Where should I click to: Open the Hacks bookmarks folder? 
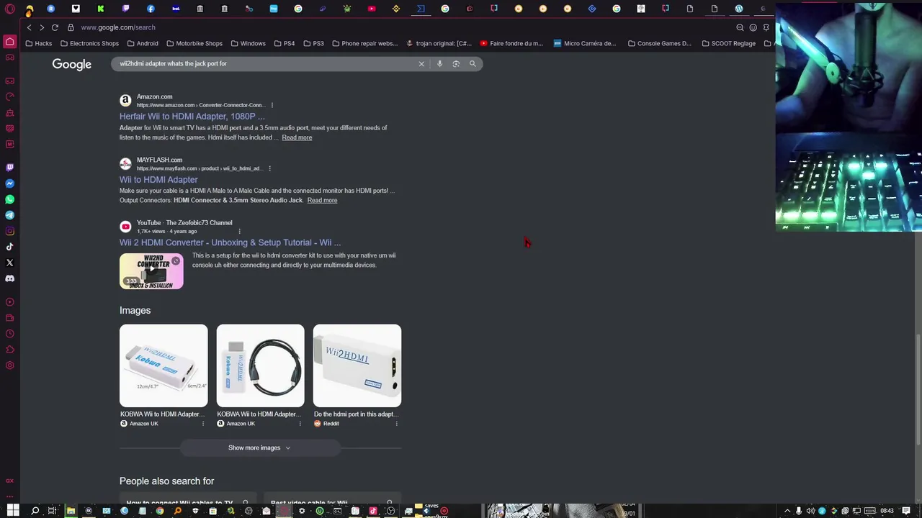pos(39,43)
